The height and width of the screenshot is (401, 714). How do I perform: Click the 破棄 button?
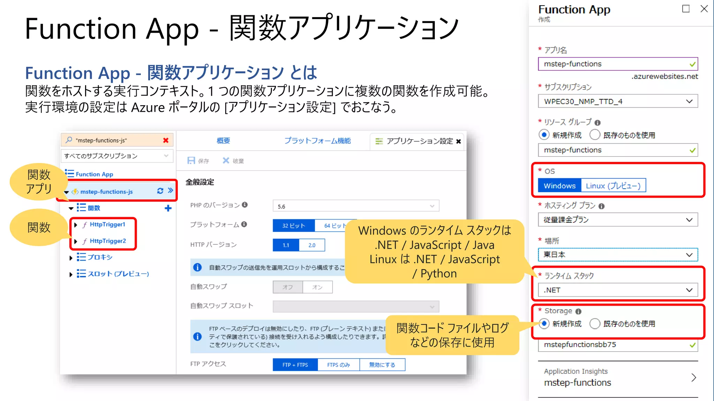pos(233,160)
